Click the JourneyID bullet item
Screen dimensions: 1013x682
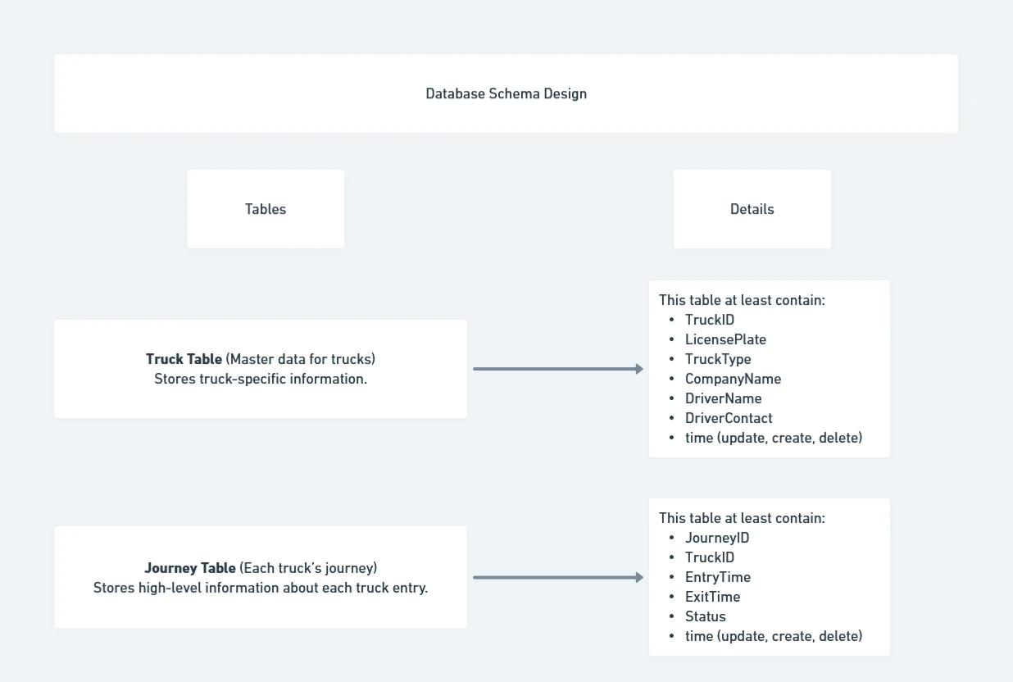[717, 538]
